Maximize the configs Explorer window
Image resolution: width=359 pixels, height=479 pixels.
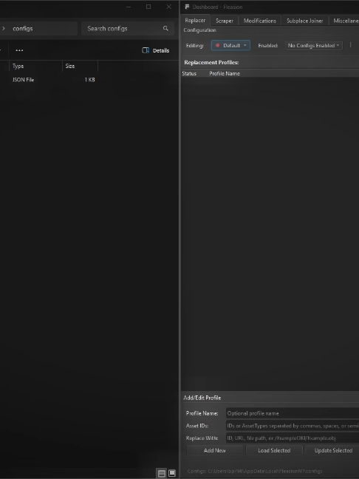(148, 7)
